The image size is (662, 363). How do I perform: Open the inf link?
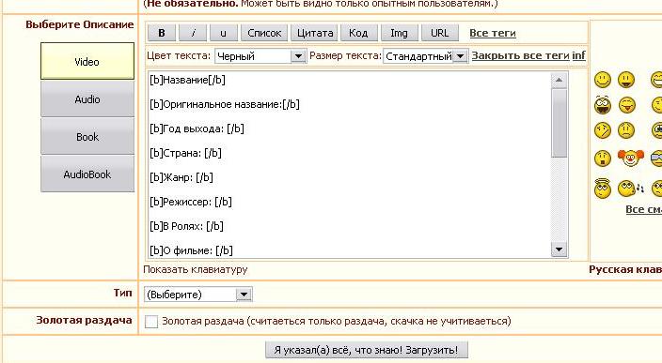[x=579, y=55]
